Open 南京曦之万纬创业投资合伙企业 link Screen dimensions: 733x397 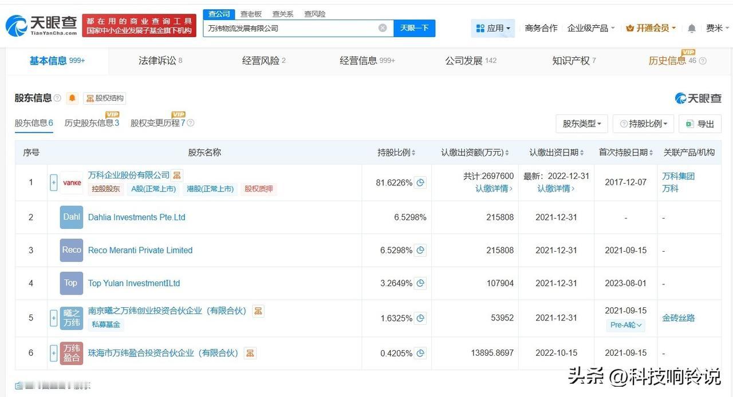click(x=167, y=311)
